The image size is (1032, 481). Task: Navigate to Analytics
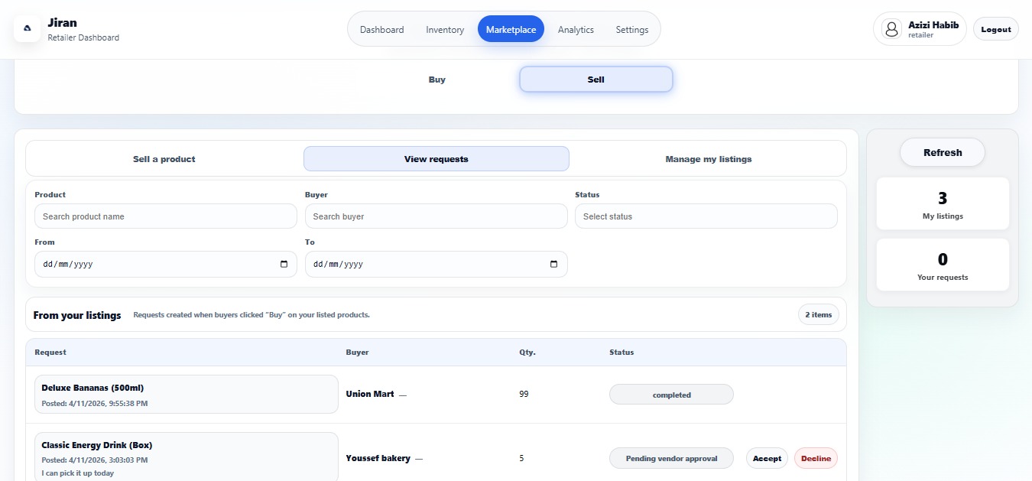(x=576, y=30)
